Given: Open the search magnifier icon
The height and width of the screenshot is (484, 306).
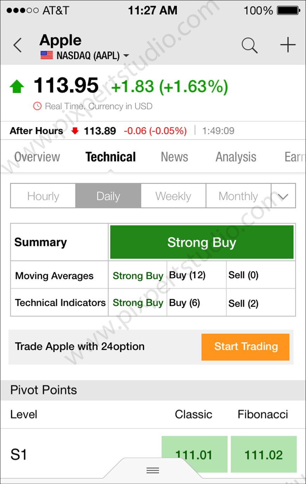Looking at the screenshot, I should (249, 45).
